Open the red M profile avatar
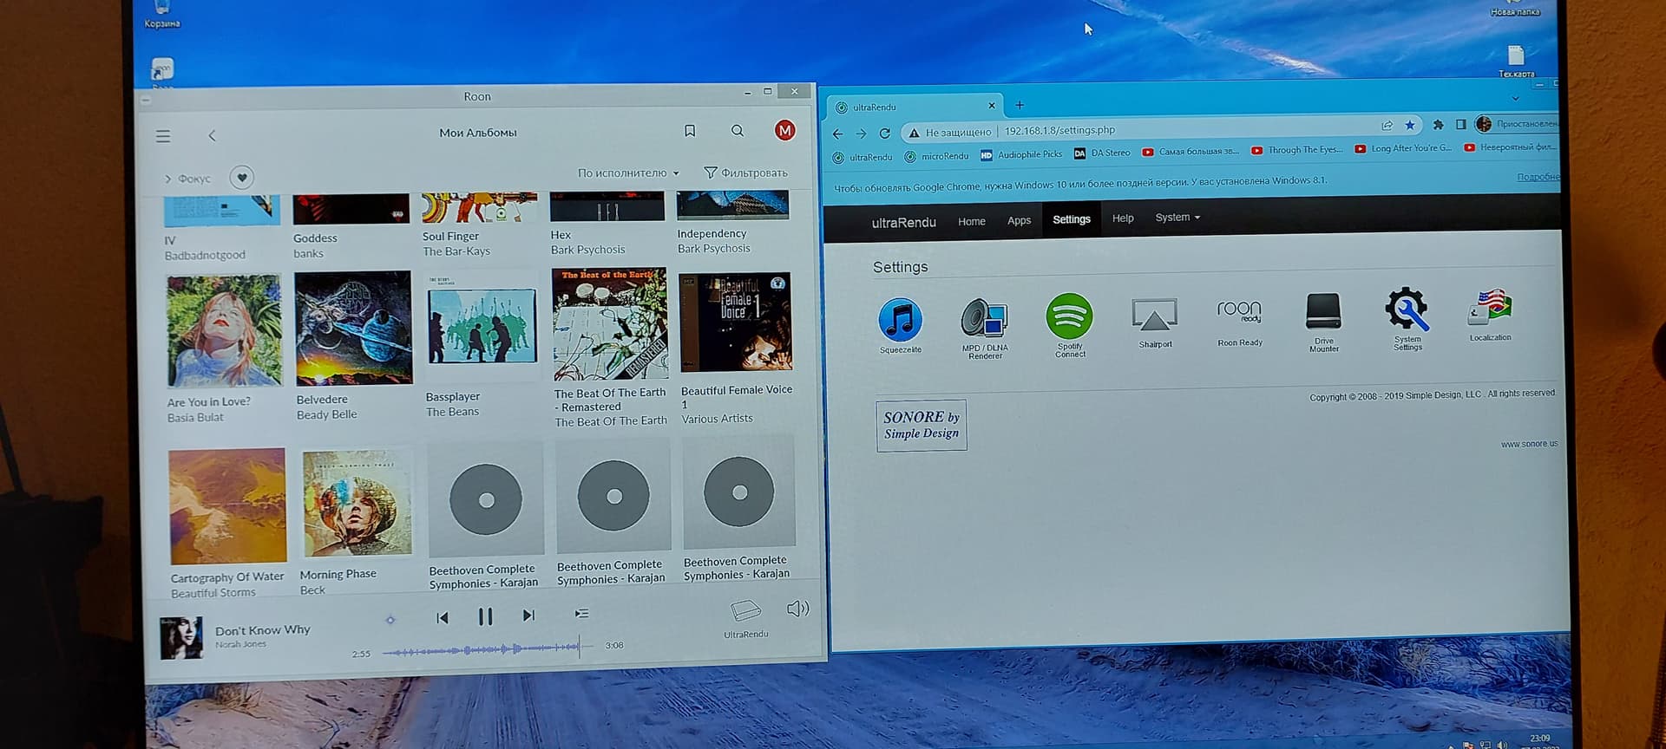 click(784, 130)
